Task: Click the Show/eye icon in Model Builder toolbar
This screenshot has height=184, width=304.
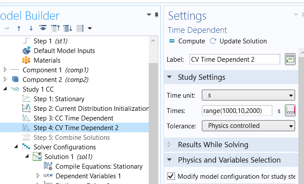Action: coord(43,28)
